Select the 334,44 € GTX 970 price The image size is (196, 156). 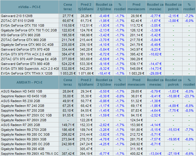[68, 49]
